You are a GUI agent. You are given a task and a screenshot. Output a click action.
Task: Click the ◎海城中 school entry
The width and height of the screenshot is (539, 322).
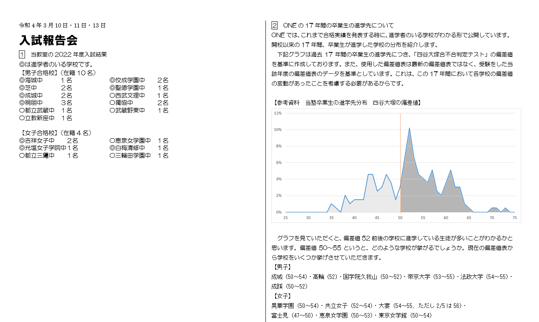(31, 80)
